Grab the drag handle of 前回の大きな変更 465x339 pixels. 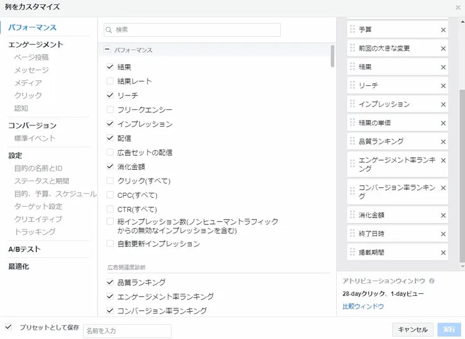pyautogui.click(x=352, y=48)
